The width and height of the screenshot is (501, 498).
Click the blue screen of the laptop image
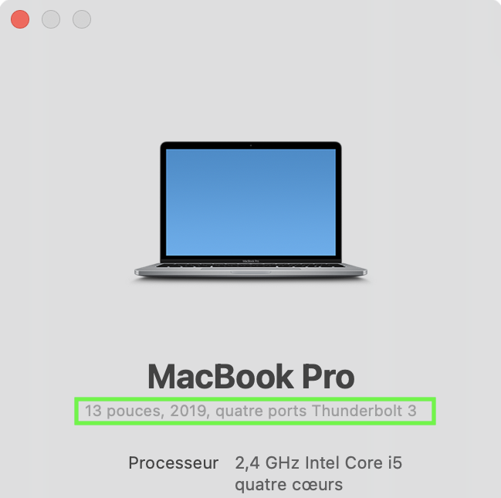point(251,202)
